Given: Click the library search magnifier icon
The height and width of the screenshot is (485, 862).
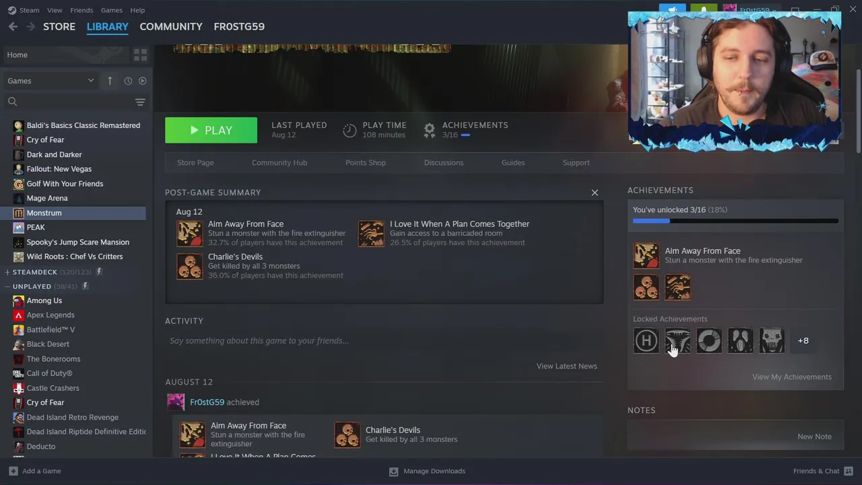Looking at the screenshot, I should pos(12,102).
